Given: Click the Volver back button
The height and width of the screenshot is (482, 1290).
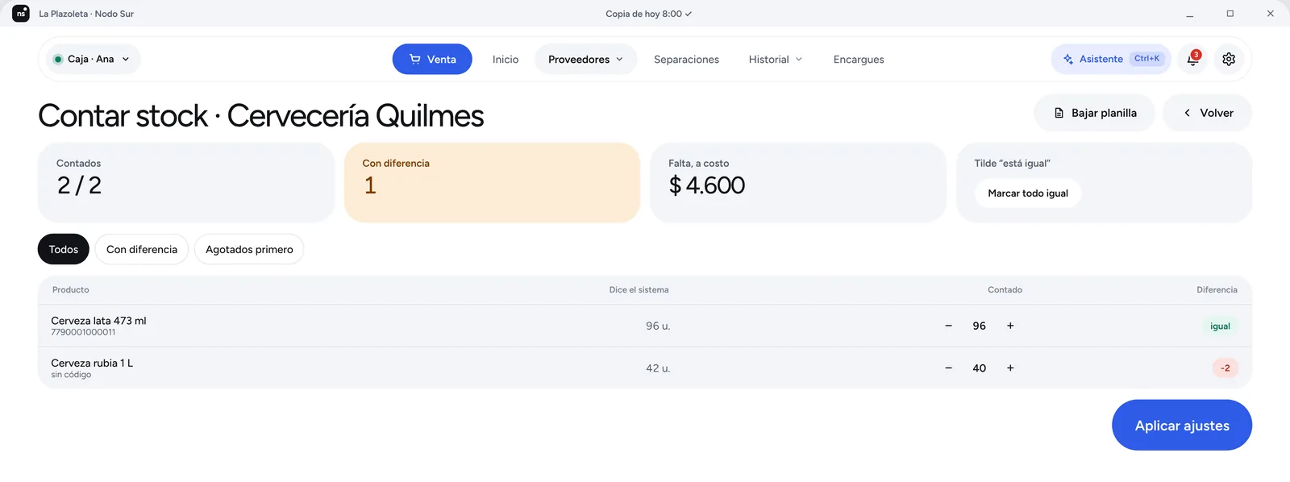Looking at the screenshot, I should tap(1208, 113).
